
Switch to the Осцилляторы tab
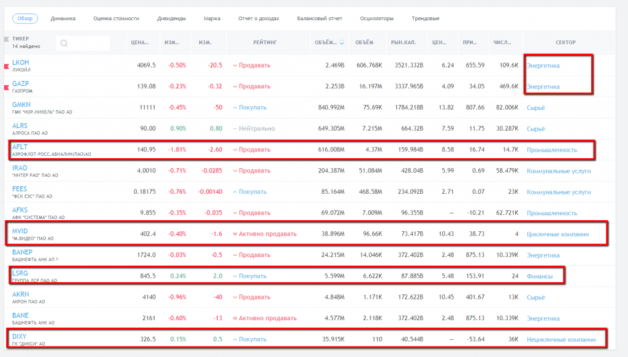[377, 18]
